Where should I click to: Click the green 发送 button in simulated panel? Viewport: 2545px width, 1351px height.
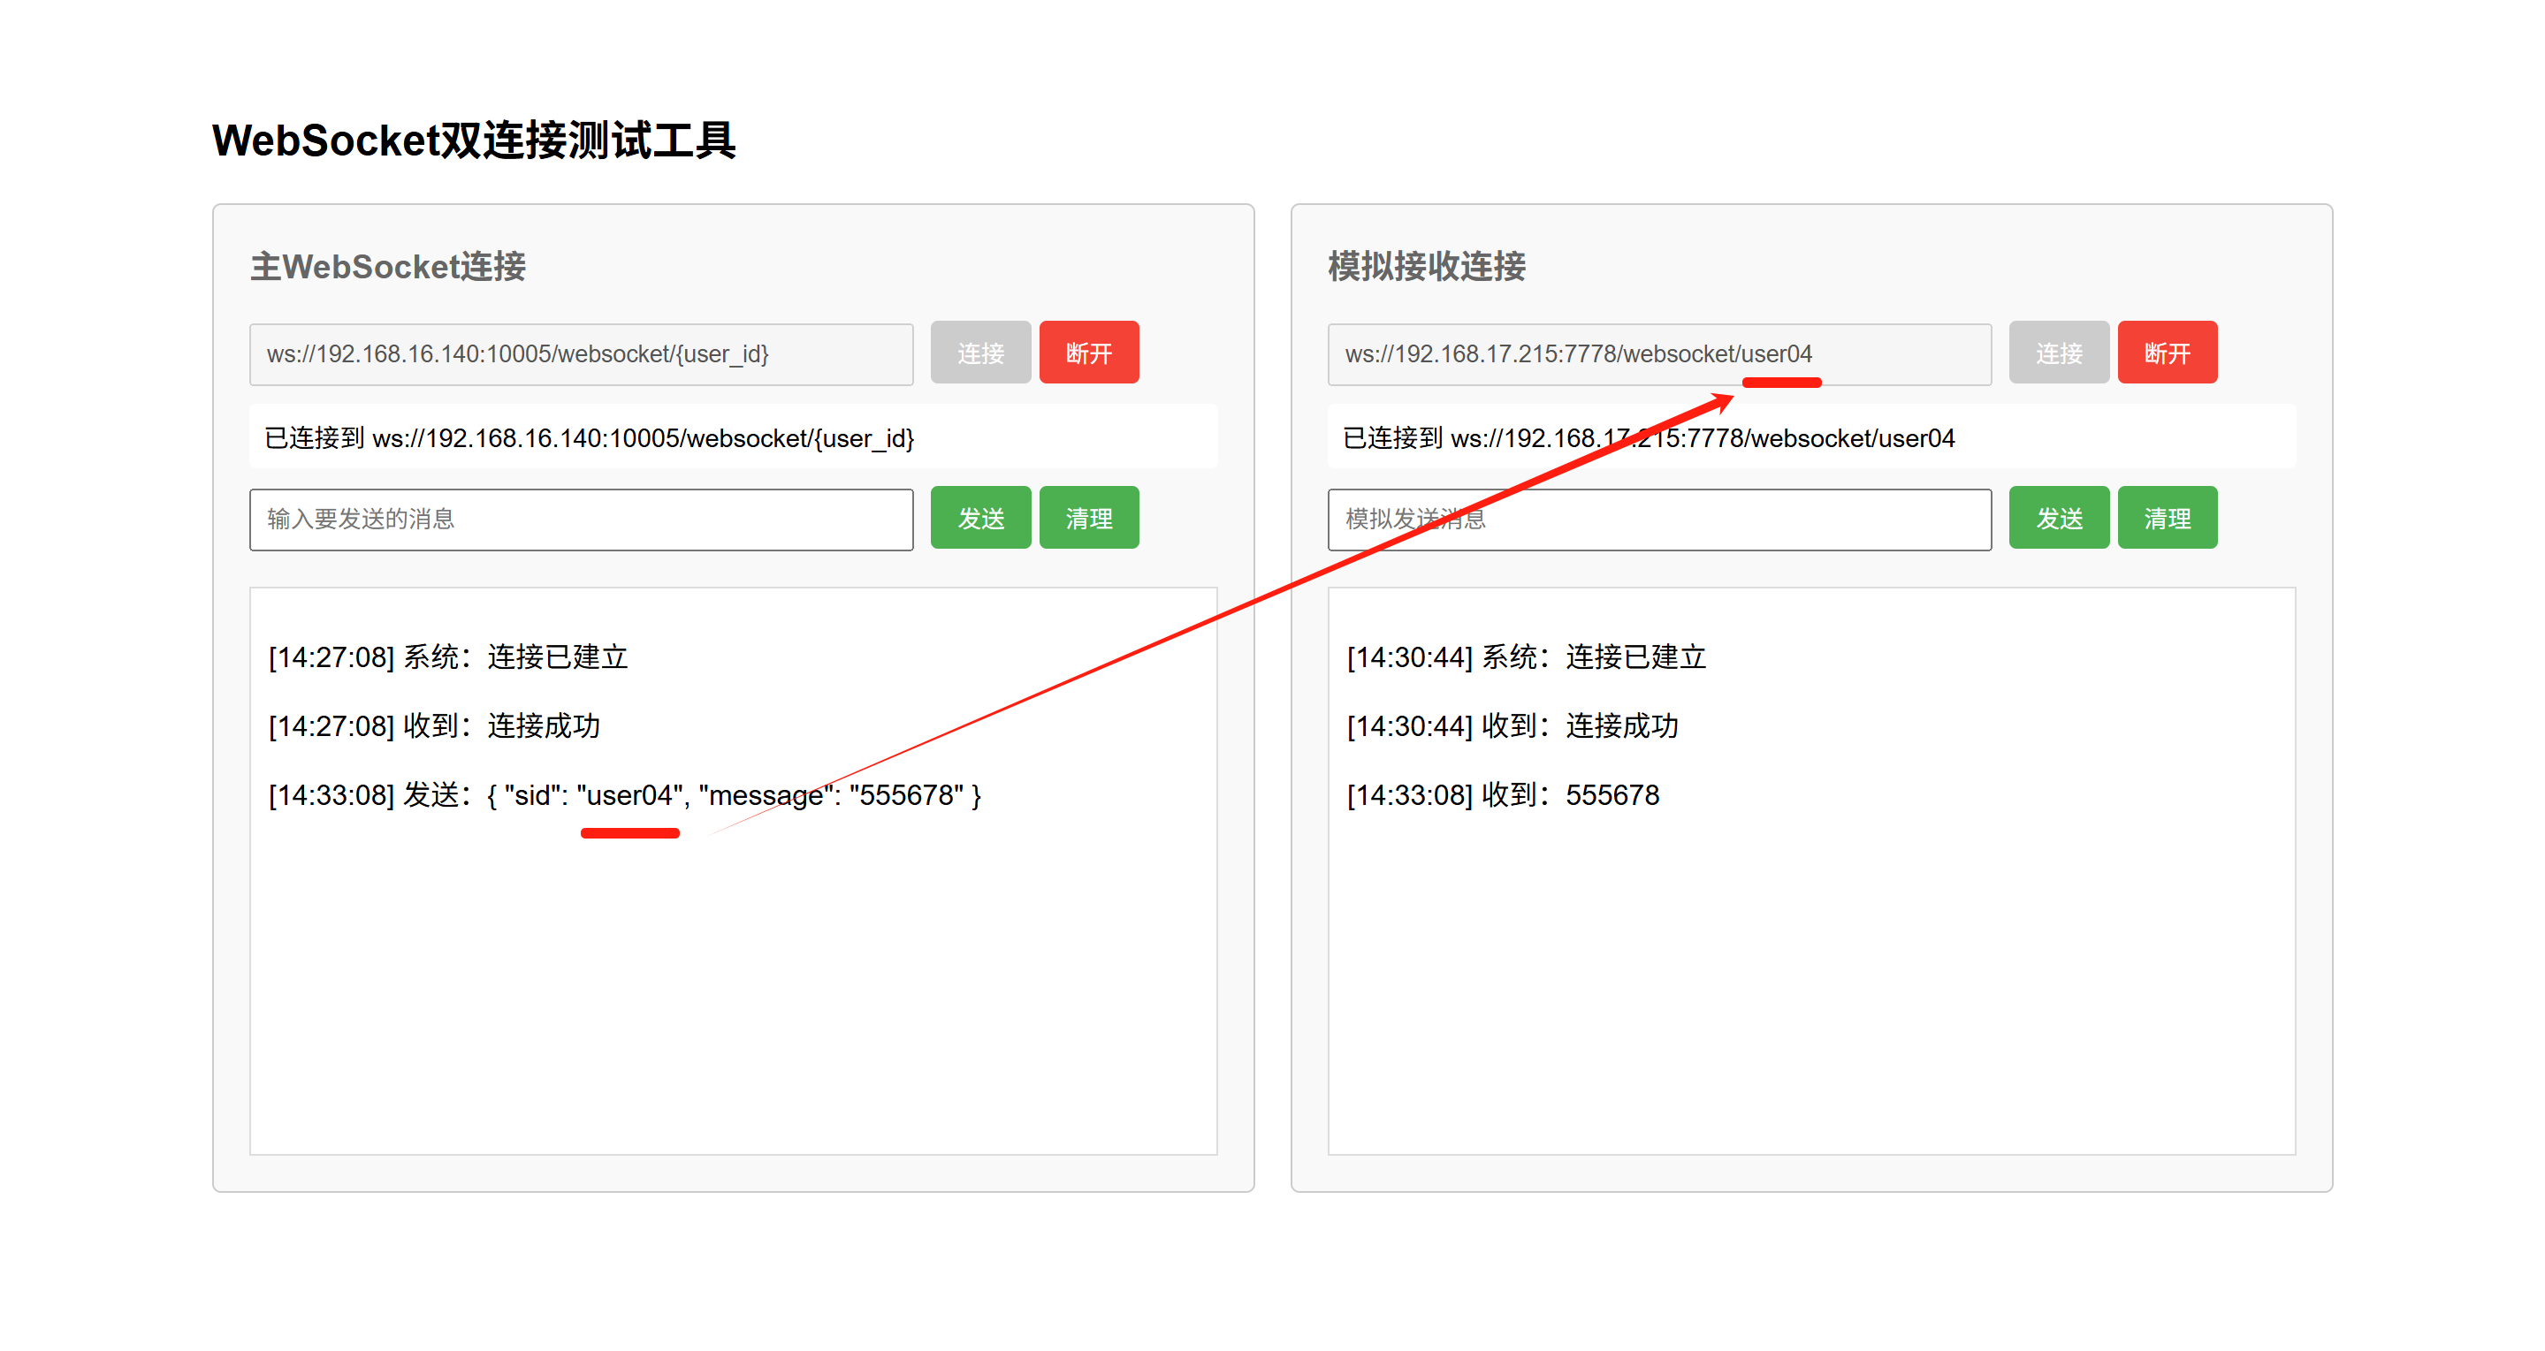(x=2059, y=518)
